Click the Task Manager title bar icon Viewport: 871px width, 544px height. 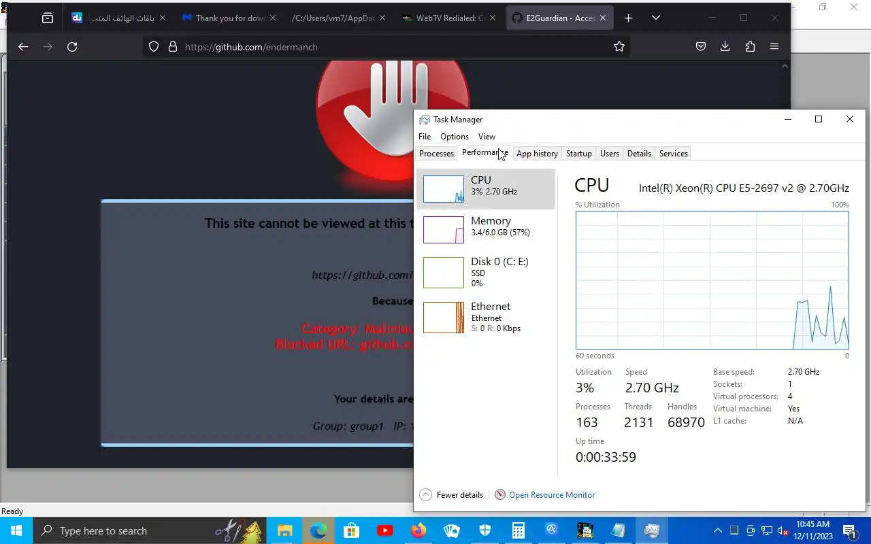[425, 120]
